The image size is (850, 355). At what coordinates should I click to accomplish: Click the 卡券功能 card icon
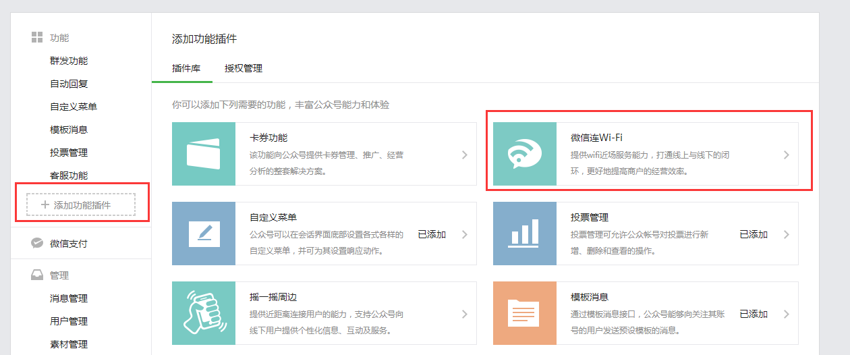click(204, 154)
